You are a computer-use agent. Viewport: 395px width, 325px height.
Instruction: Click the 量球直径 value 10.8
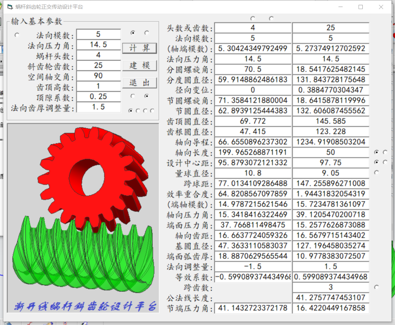coord(253,173)
